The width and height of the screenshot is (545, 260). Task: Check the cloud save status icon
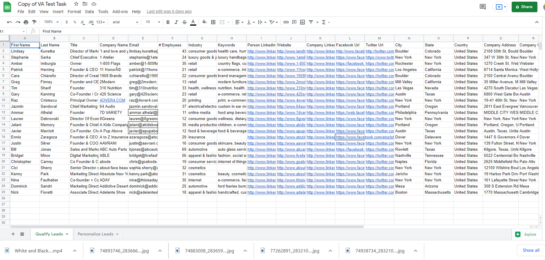coord(94,4)
